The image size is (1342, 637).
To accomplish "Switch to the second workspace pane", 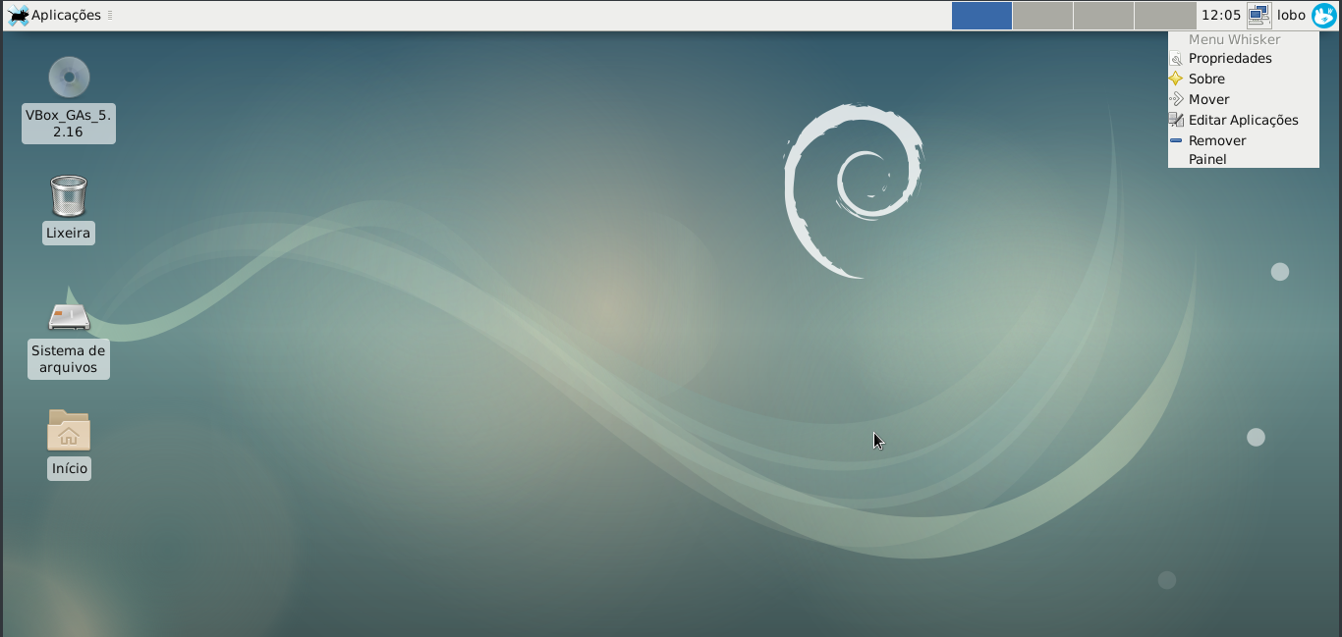I will pyautogui.click(x=1042, y=15).
